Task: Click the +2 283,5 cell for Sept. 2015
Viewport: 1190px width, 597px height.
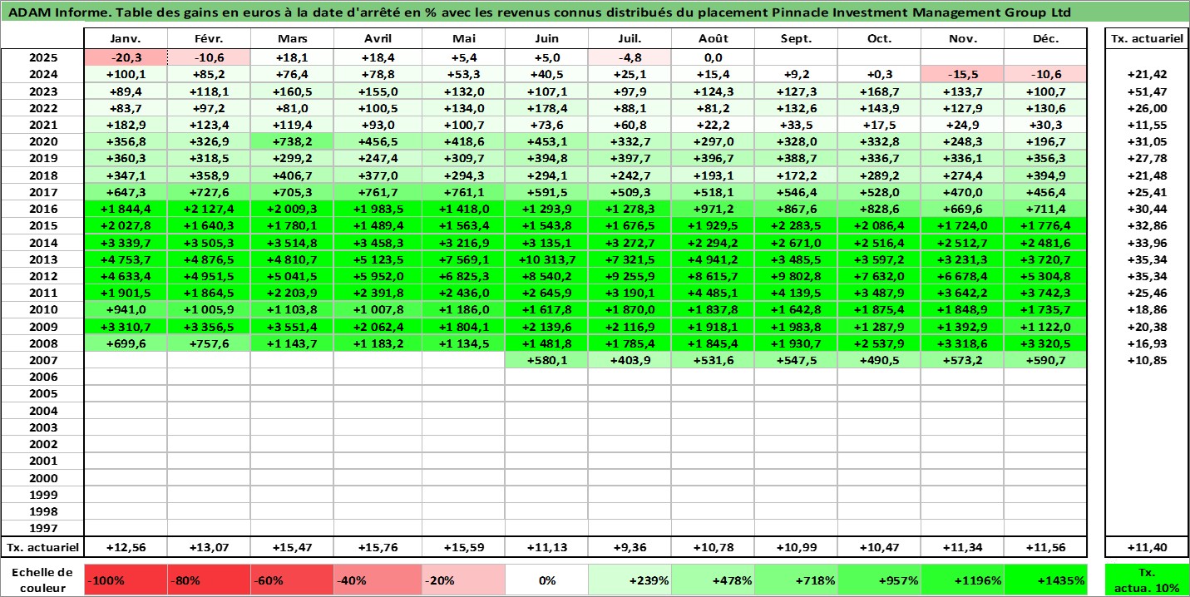Action: pyautogui.click(x=797, y=225)
